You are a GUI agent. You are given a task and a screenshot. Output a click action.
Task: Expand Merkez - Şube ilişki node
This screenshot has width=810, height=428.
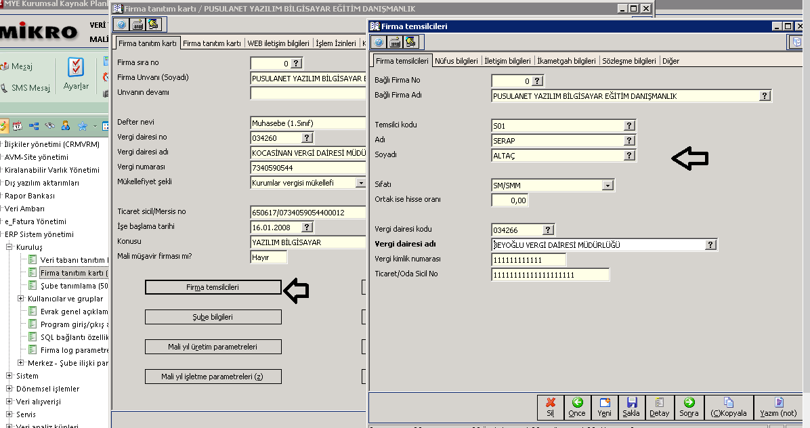pyautogui.click(x=21, y=363)
